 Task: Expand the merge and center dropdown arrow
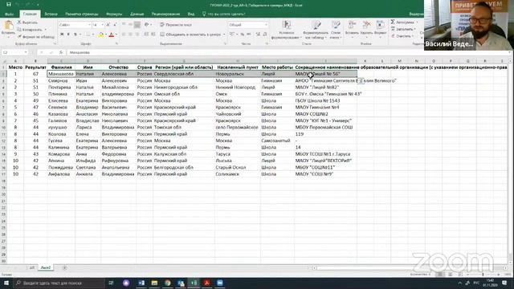(224, 35)
